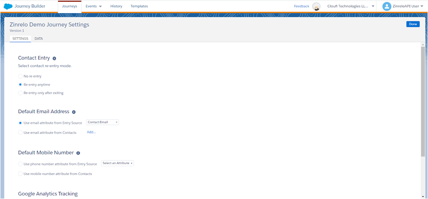Select Use mobile number attribute from Contacts

(x=20, y=174)
